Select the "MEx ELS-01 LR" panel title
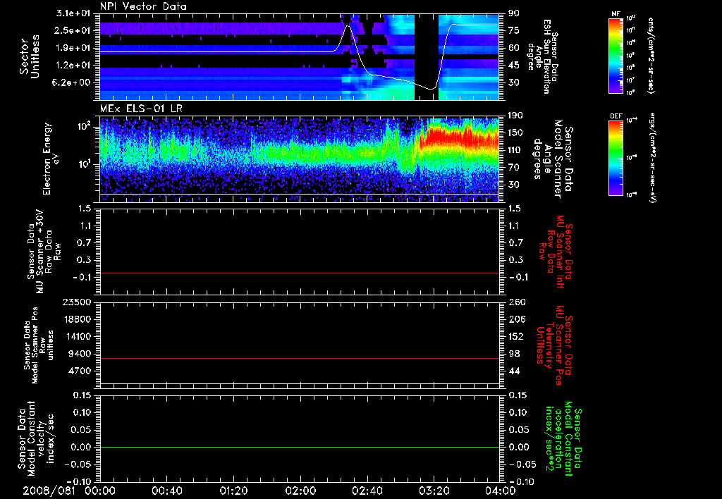The image size is (722, 499). [x=141, y=109]
